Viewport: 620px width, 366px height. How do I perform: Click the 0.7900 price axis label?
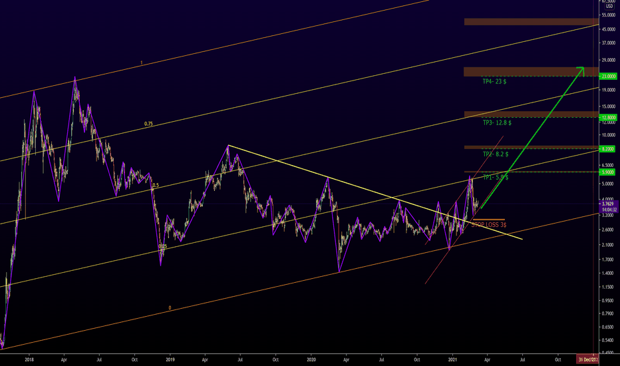[x=608, y=314]
